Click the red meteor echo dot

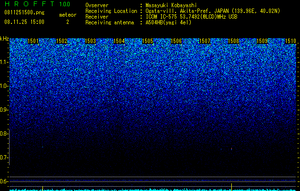tap(231, 149)
